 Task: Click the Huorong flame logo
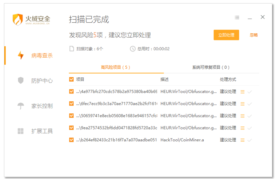tap(18, 19)
